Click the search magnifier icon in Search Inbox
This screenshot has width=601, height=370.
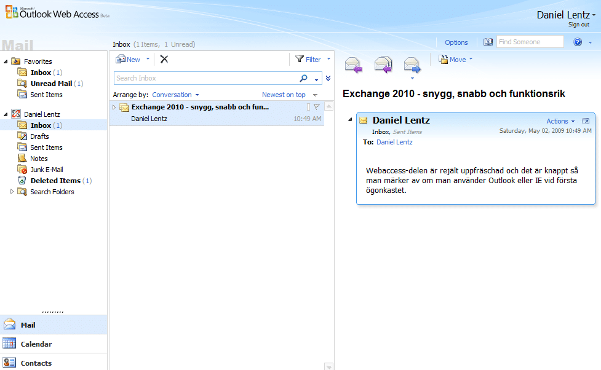pyautogui.click(x=303, y=79)
